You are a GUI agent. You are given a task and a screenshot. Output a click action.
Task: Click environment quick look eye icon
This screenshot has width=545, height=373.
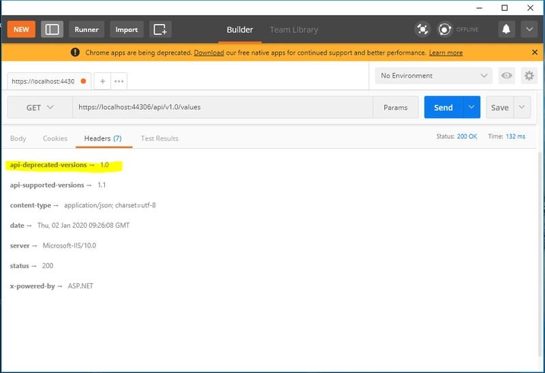click(x=506, y=76)
